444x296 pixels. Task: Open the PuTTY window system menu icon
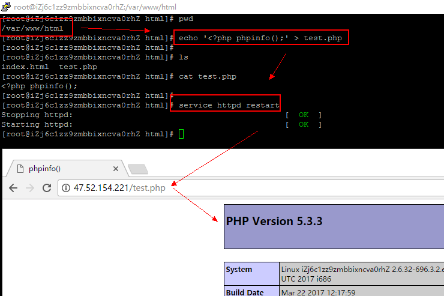point(7,7)
